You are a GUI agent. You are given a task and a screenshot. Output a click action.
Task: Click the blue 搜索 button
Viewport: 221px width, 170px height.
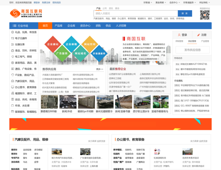click(x=185, y=13)
